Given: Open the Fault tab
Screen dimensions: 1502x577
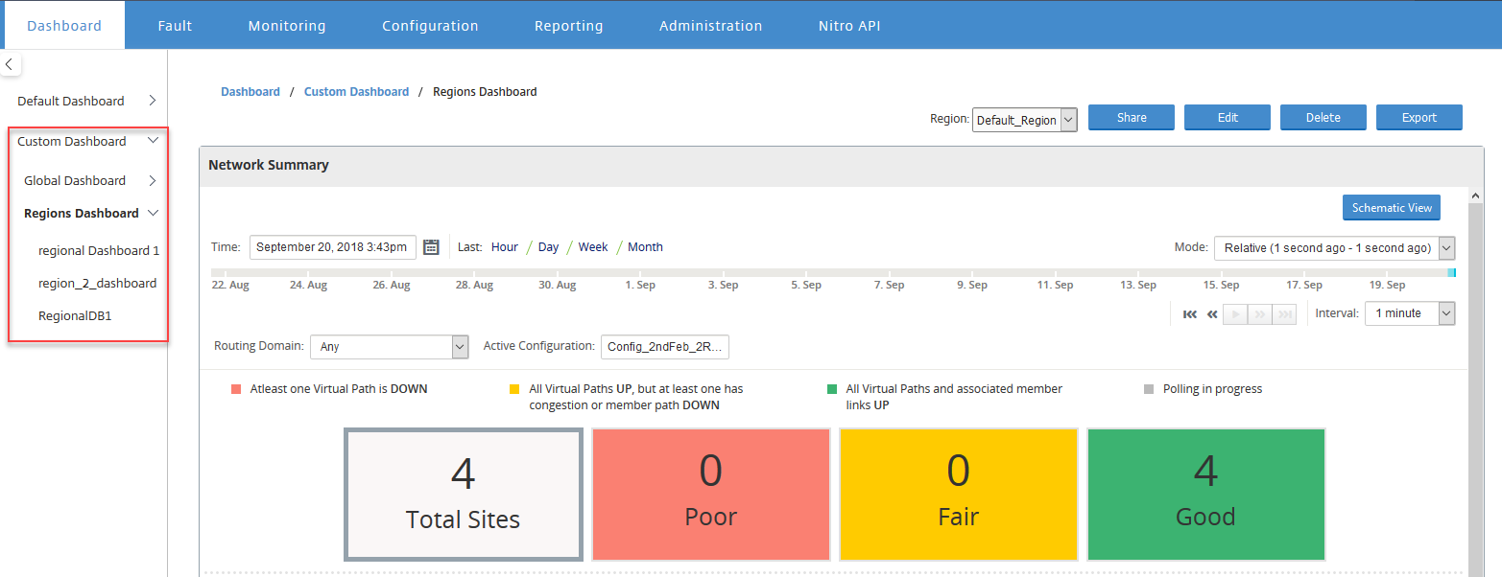Looking at the screenshot, I should pos(176,26).
